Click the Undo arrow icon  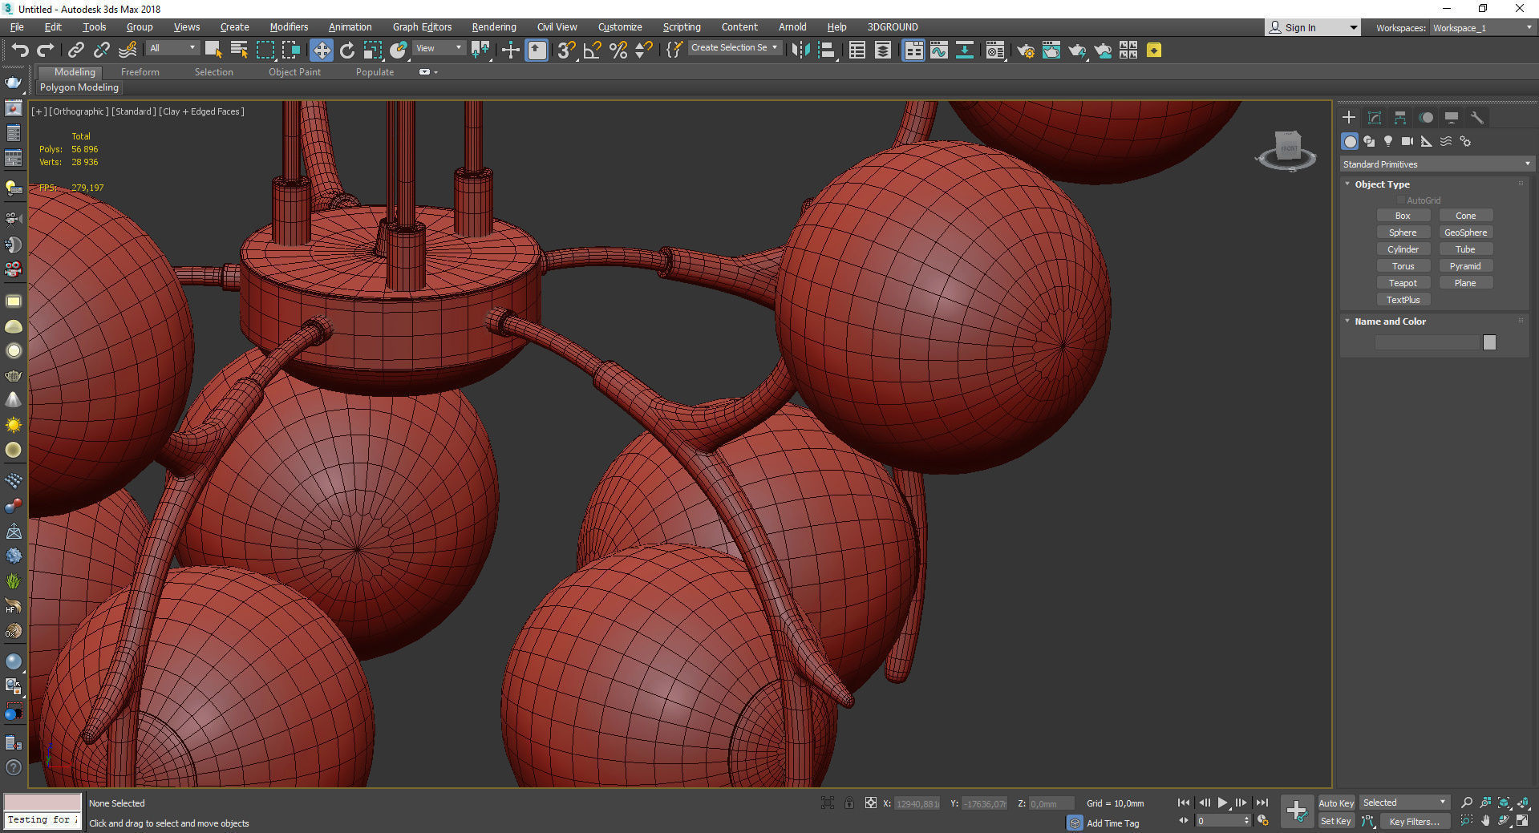click(19, 51)
